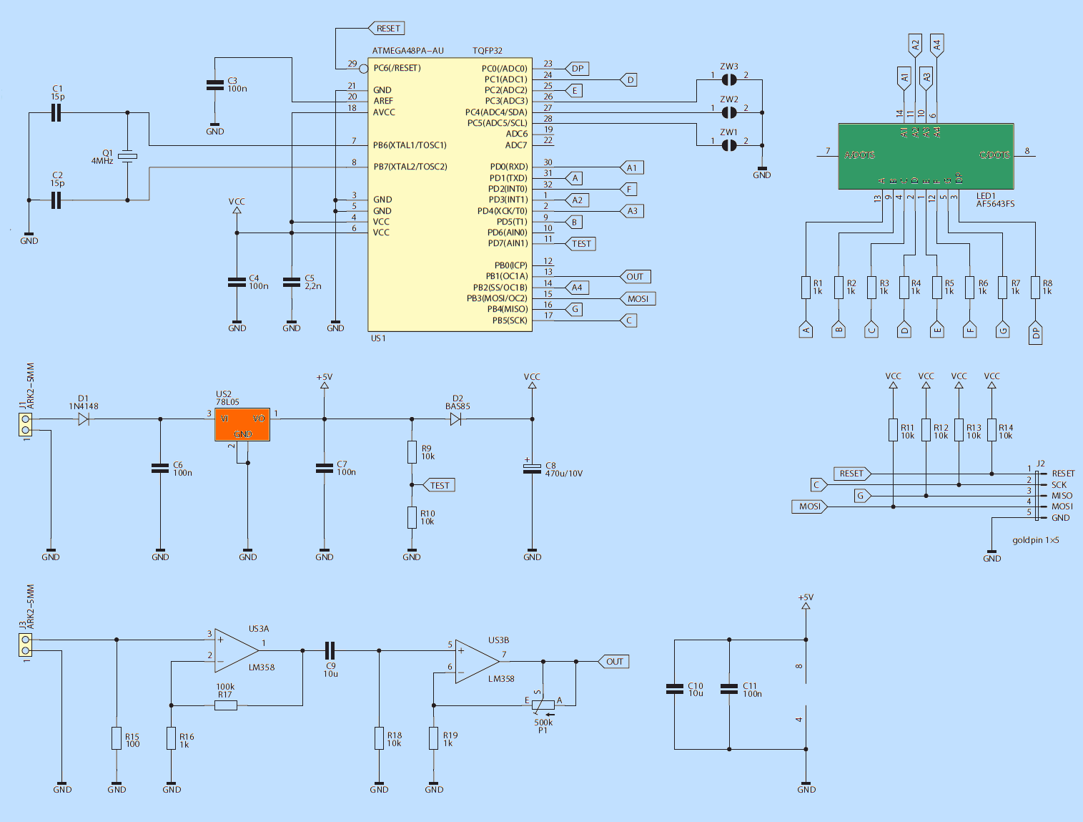Click the TEST net label at PD7

(x=580, y=244)
